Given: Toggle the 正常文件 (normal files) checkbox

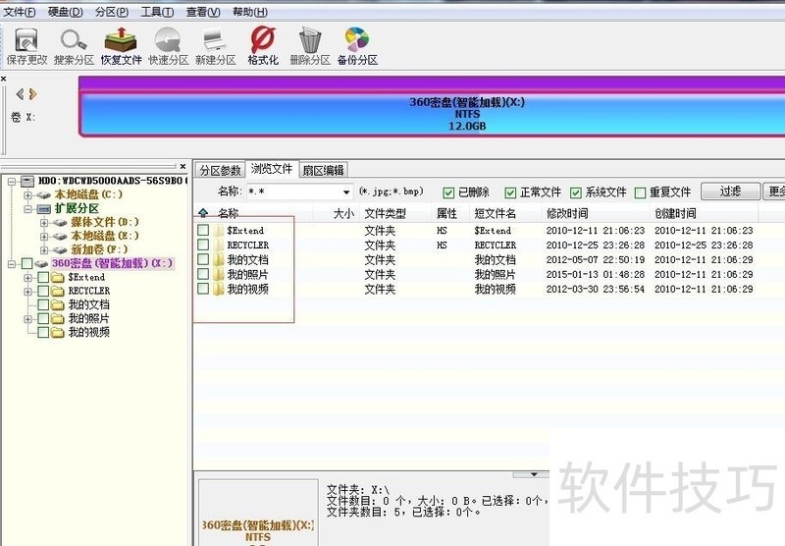Looking at the screenshot, I should (x=510, y=192).
